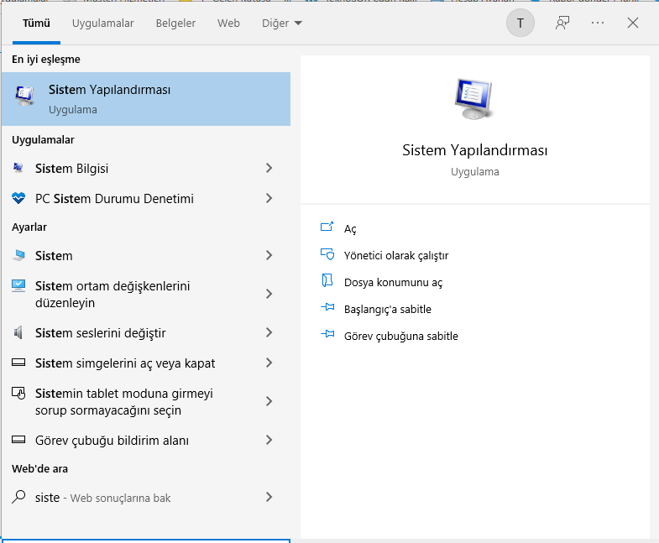The image size is (659, 543).
Task: Click Aç to open the app
Action: tap(350, 229)
